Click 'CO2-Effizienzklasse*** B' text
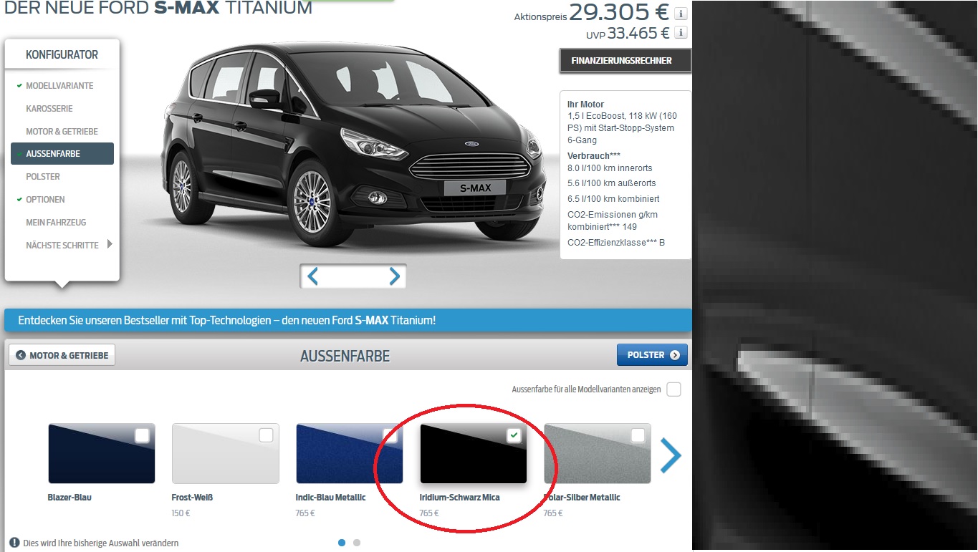 pos(616,243)
